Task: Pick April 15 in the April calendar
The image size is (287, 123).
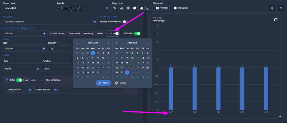Action: (x=93, y=63)
